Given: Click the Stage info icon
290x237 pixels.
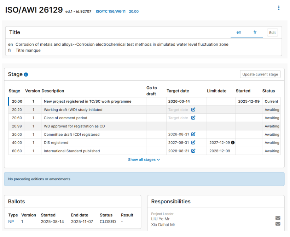Looking at the screenshot, I should 26,75.
